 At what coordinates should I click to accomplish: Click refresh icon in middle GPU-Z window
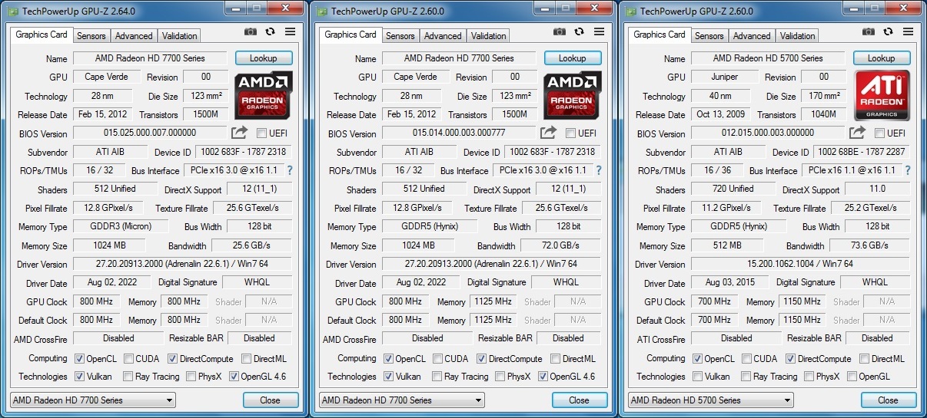coord(579,32)
